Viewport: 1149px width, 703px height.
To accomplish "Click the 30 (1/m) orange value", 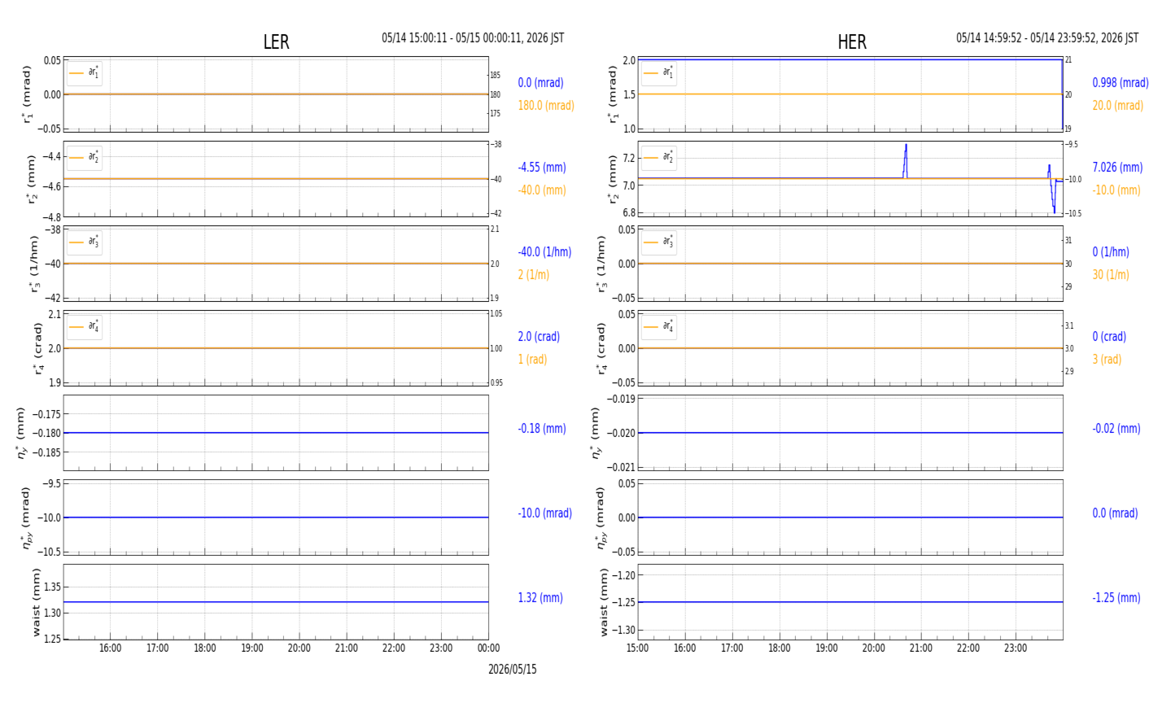I will point(1111,275).
